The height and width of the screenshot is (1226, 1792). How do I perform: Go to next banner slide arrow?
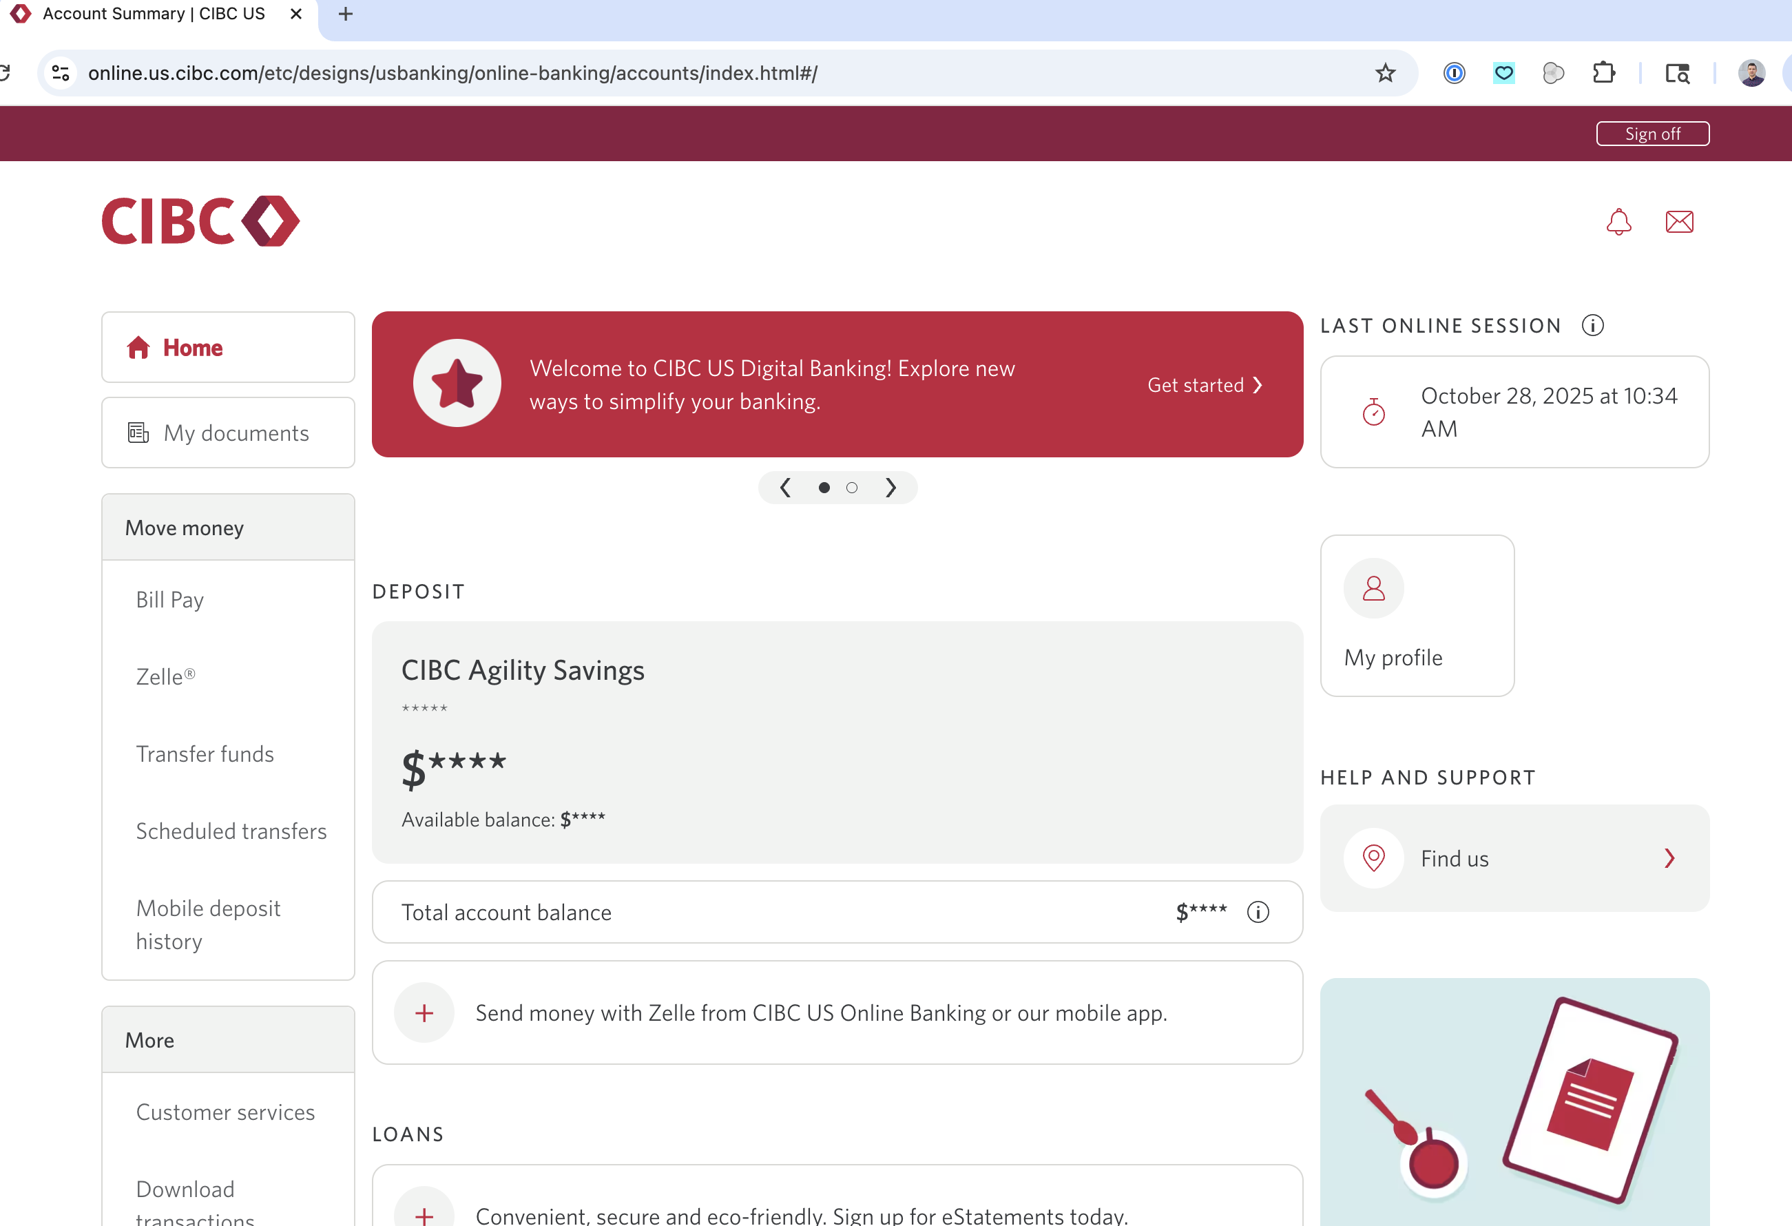click(890, 488)
